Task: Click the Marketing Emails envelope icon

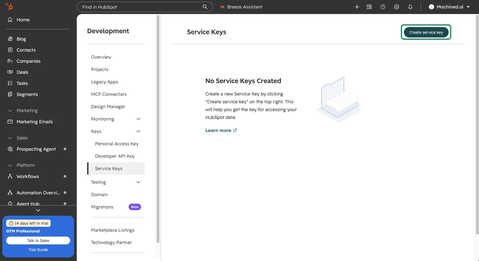Action: point(10,122)
